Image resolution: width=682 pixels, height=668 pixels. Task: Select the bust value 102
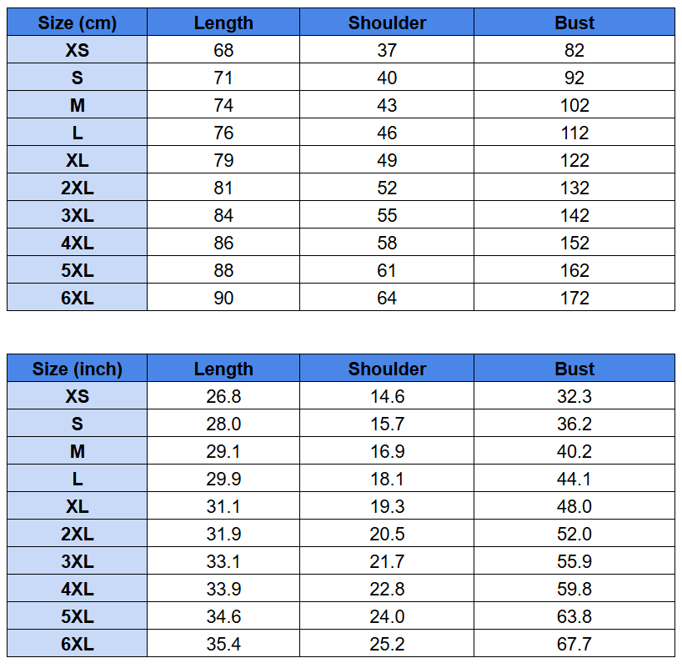tap(574, 105)
